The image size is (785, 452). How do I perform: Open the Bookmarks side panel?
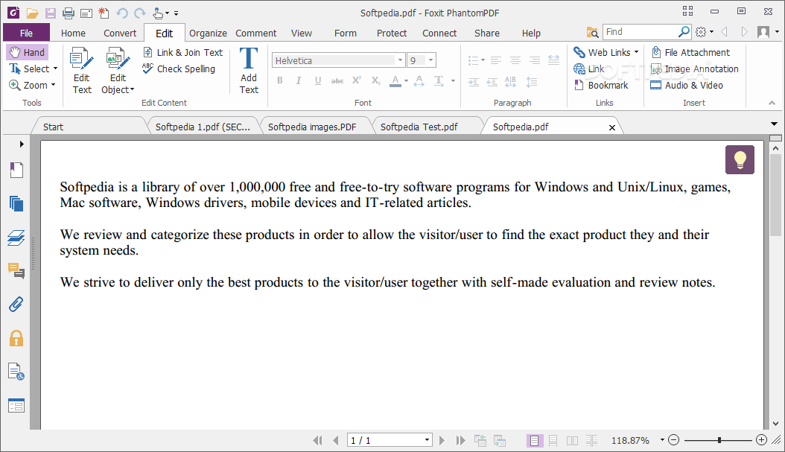[x=16, y=171]
